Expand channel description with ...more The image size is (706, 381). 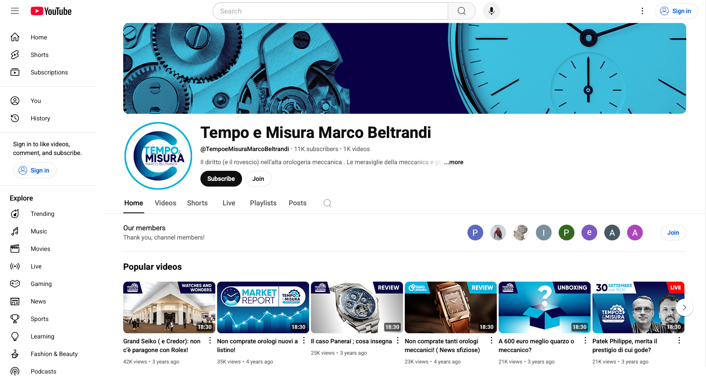[453, 162]
